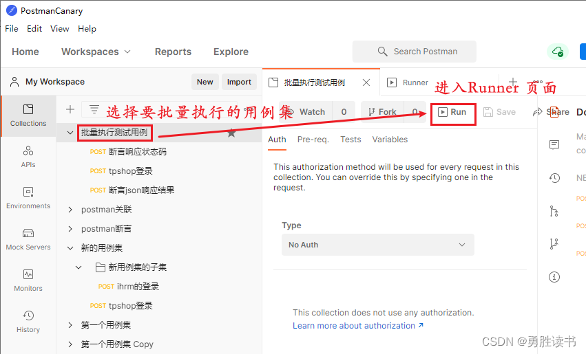This screenshot has height=354, width=586.
Task: Click the Watch button
Action: [306, 112]
